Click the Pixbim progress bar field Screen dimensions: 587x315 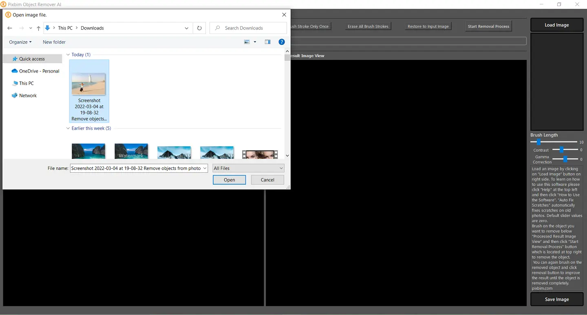pyautogui.click(x=408, y=41)
